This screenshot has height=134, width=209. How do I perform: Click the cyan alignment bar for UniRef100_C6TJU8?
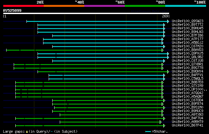(x=109, y=61)
